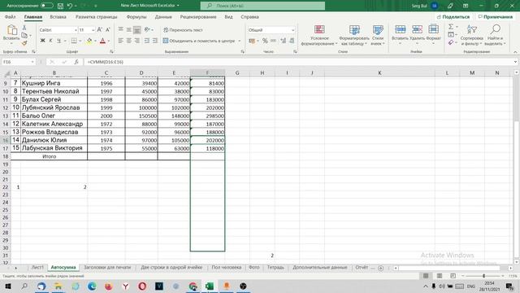Viewport: 520px width, 293px height.
Task: Click the percent style icon
Action: (x=265, y=41)
